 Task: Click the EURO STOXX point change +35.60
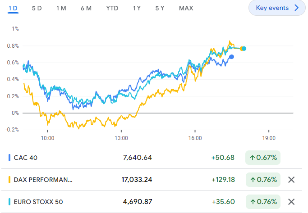click(x=223, y=202)
